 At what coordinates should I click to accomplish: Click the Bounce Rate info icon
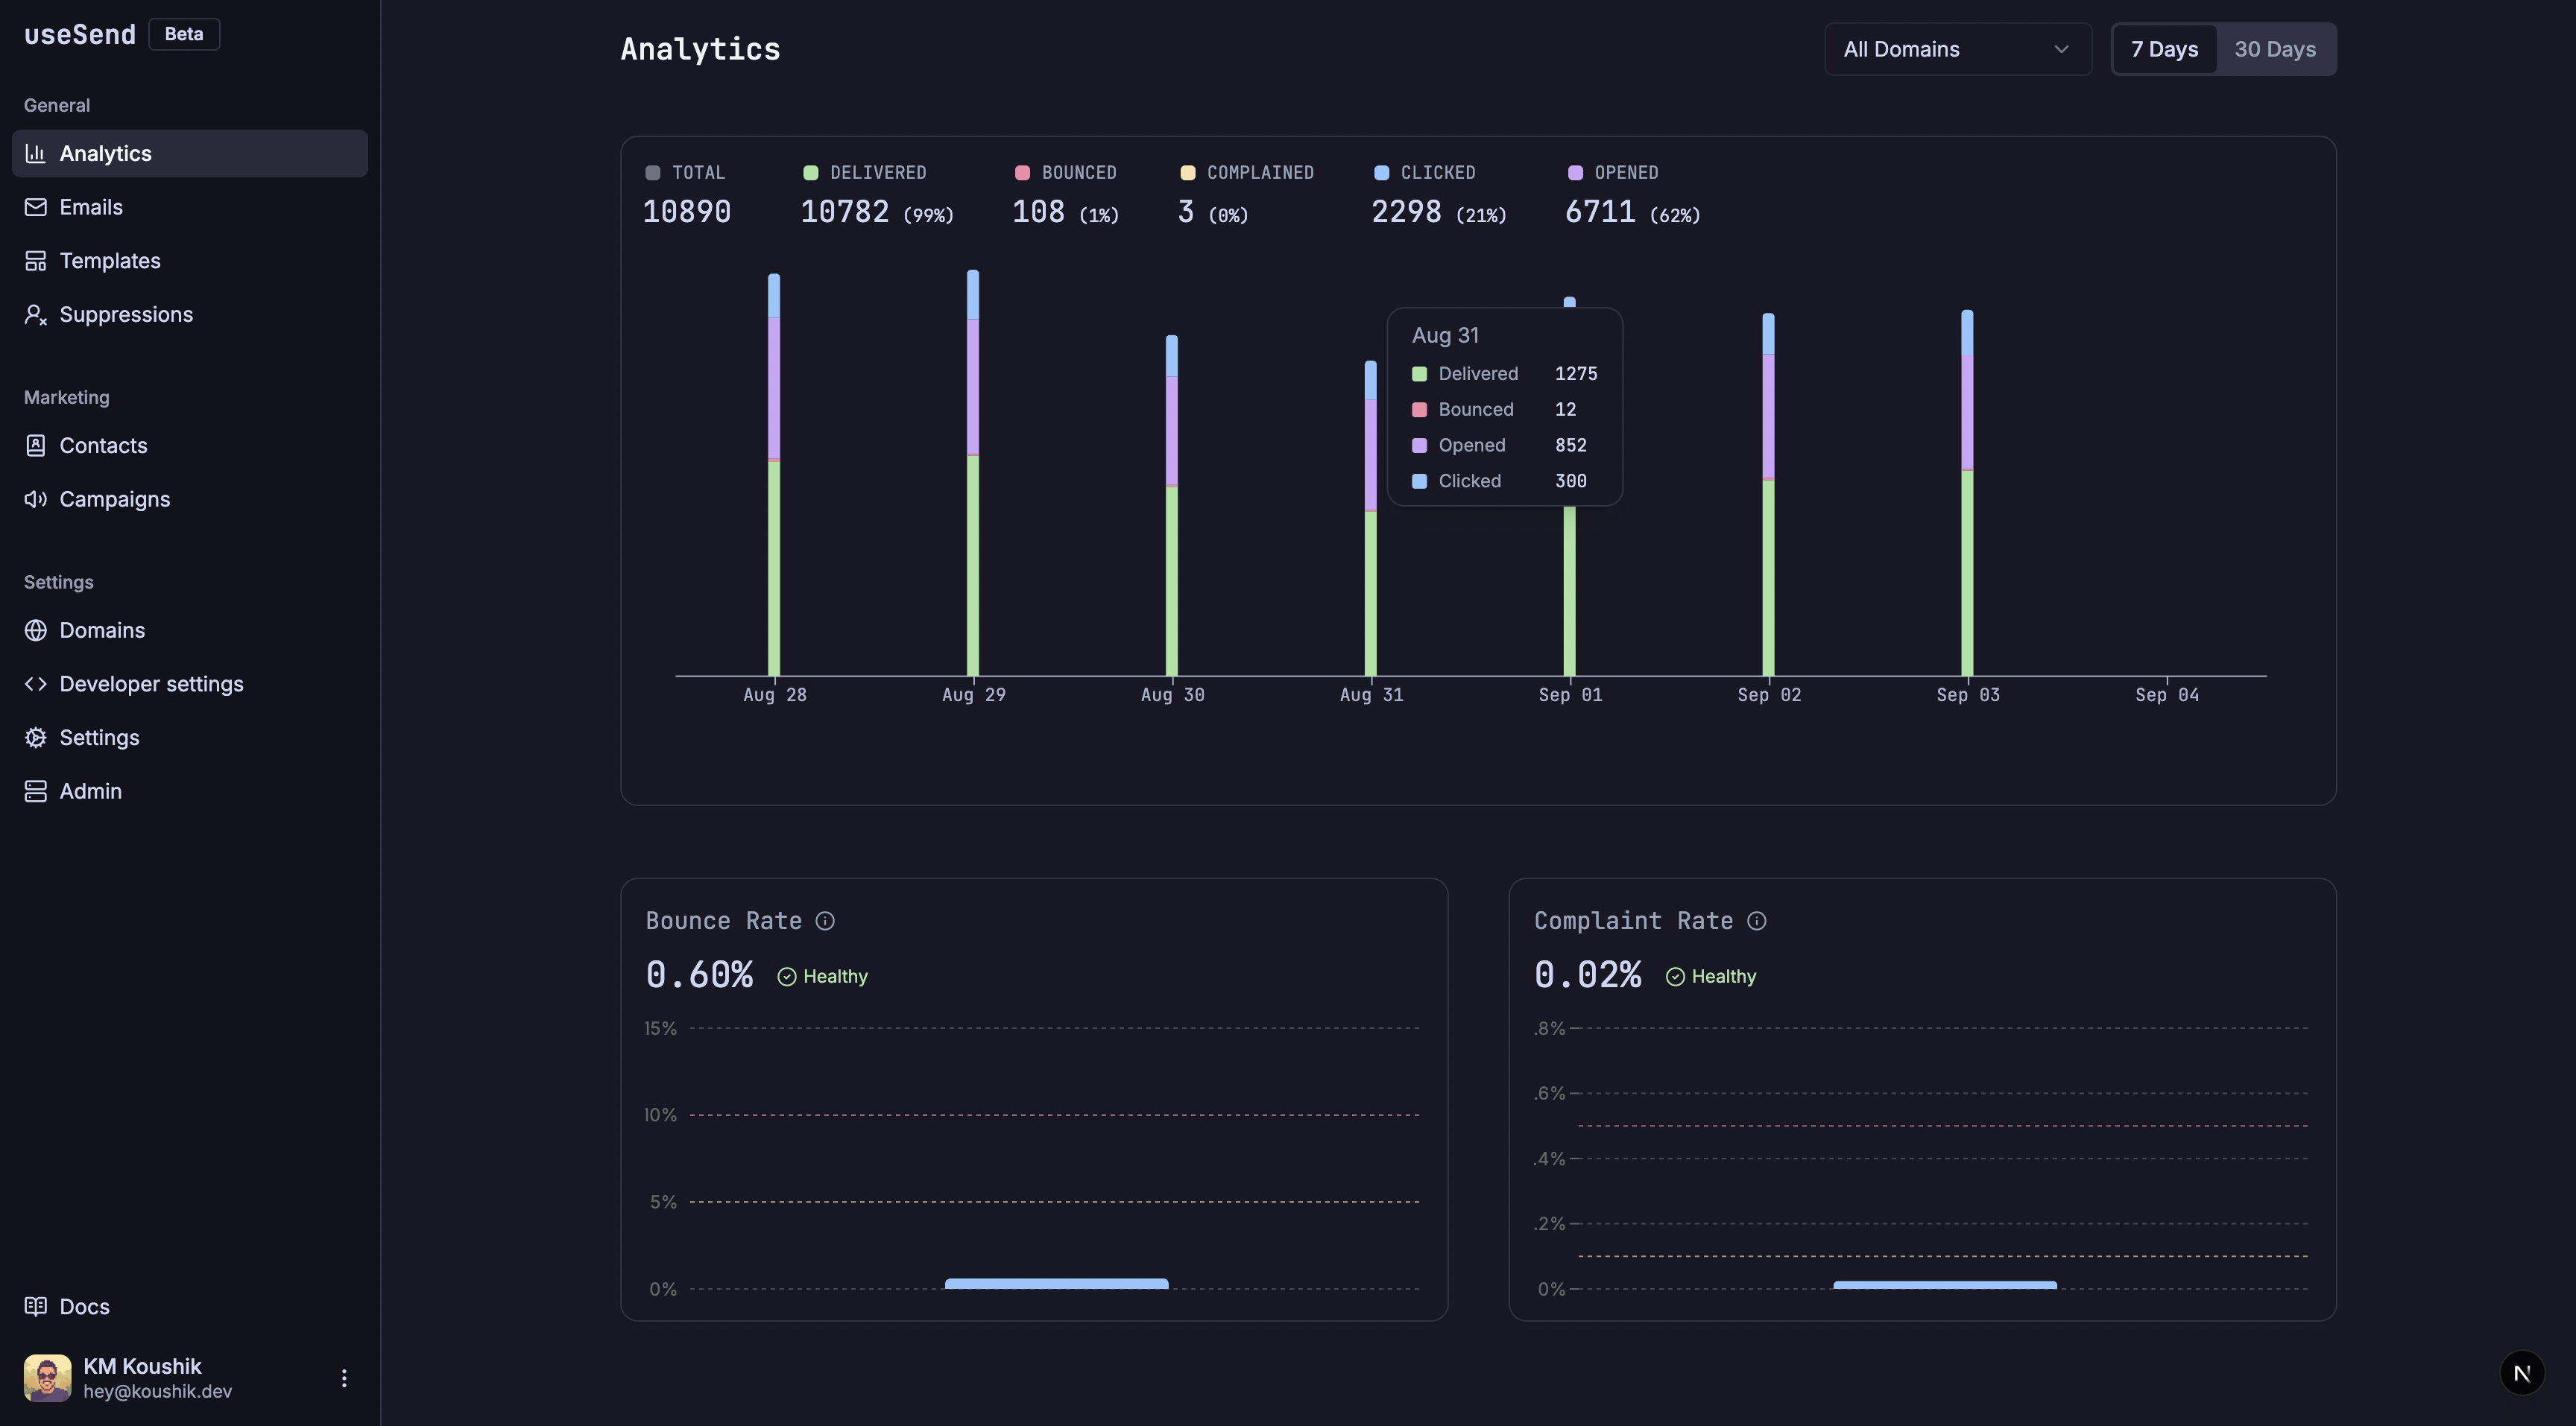pyautogui.click(x=825, y=920)
